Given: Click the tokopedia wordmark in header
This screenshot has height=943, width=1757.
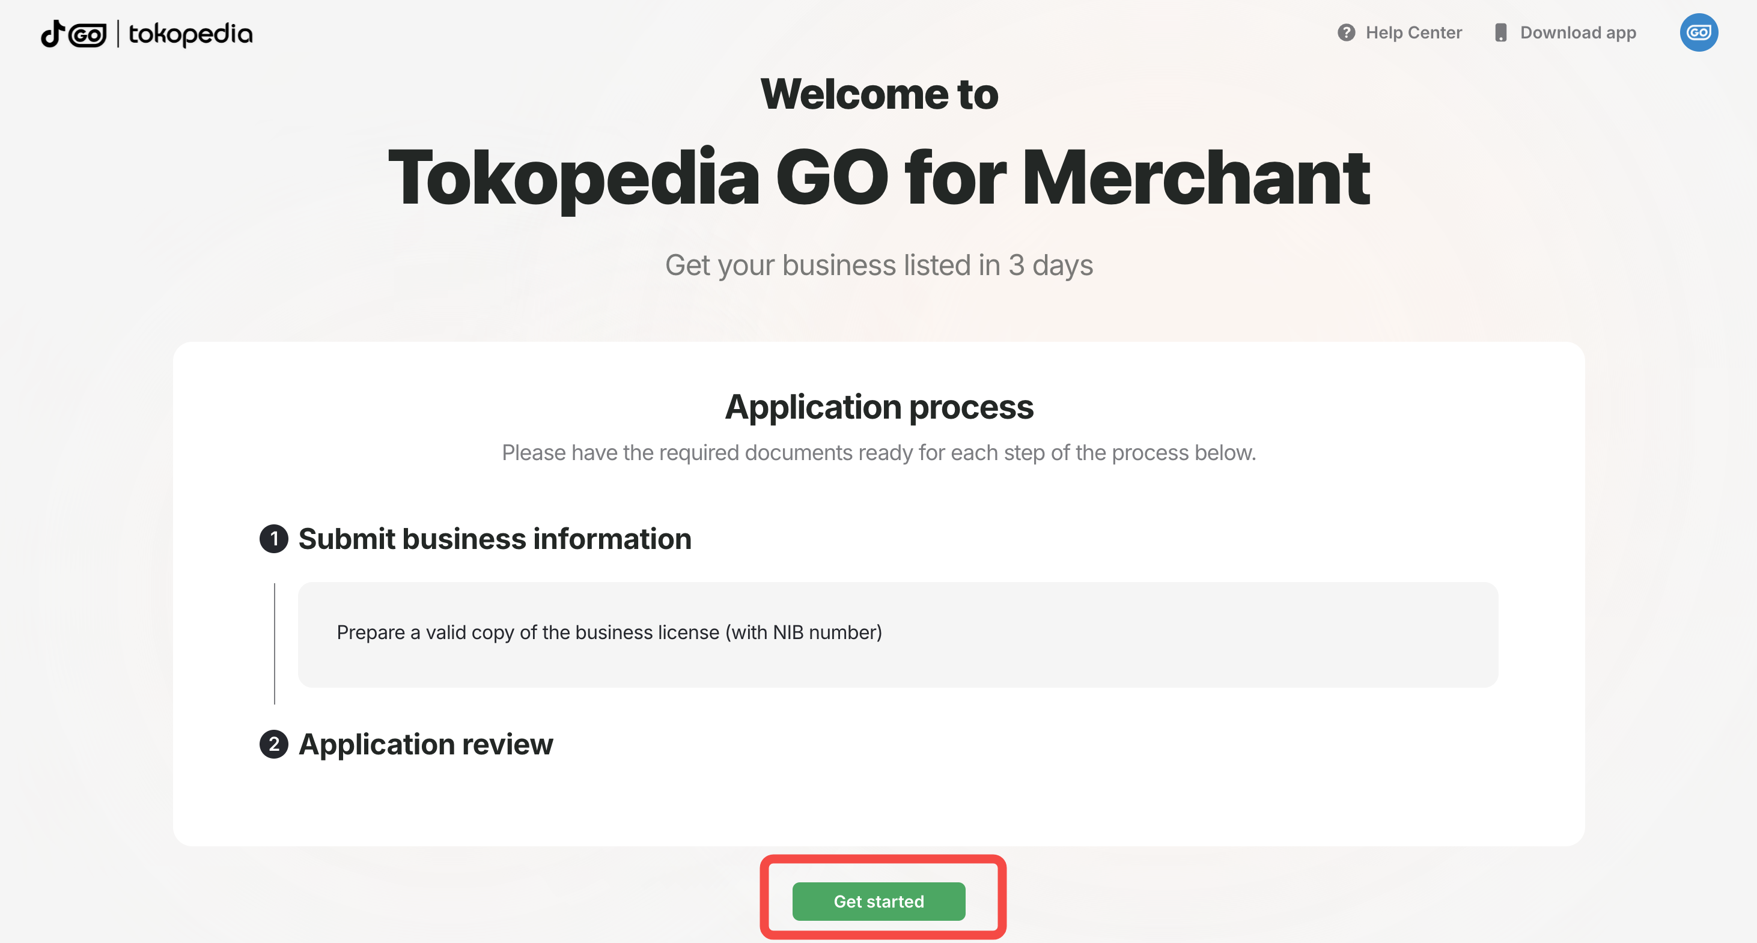Looking at the screenshot, I should pyautogui.click(x=190, y=34).
